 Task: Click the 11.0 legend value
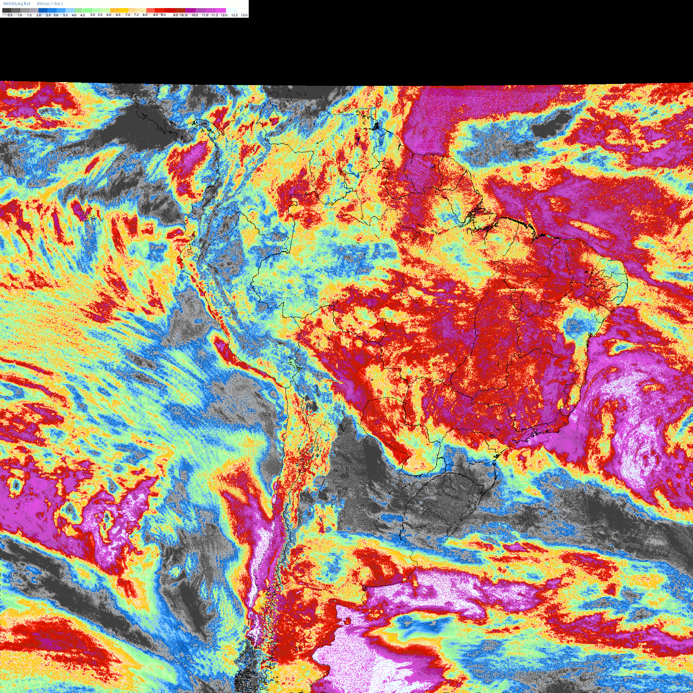(x=205, y=15)
